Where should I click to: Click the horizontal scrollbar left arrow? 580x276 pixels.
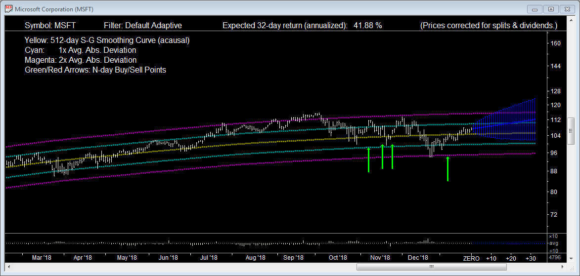8,267
